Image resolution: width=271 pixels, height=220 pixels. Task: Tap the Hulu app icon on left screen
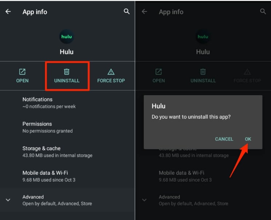coord(67,37)
